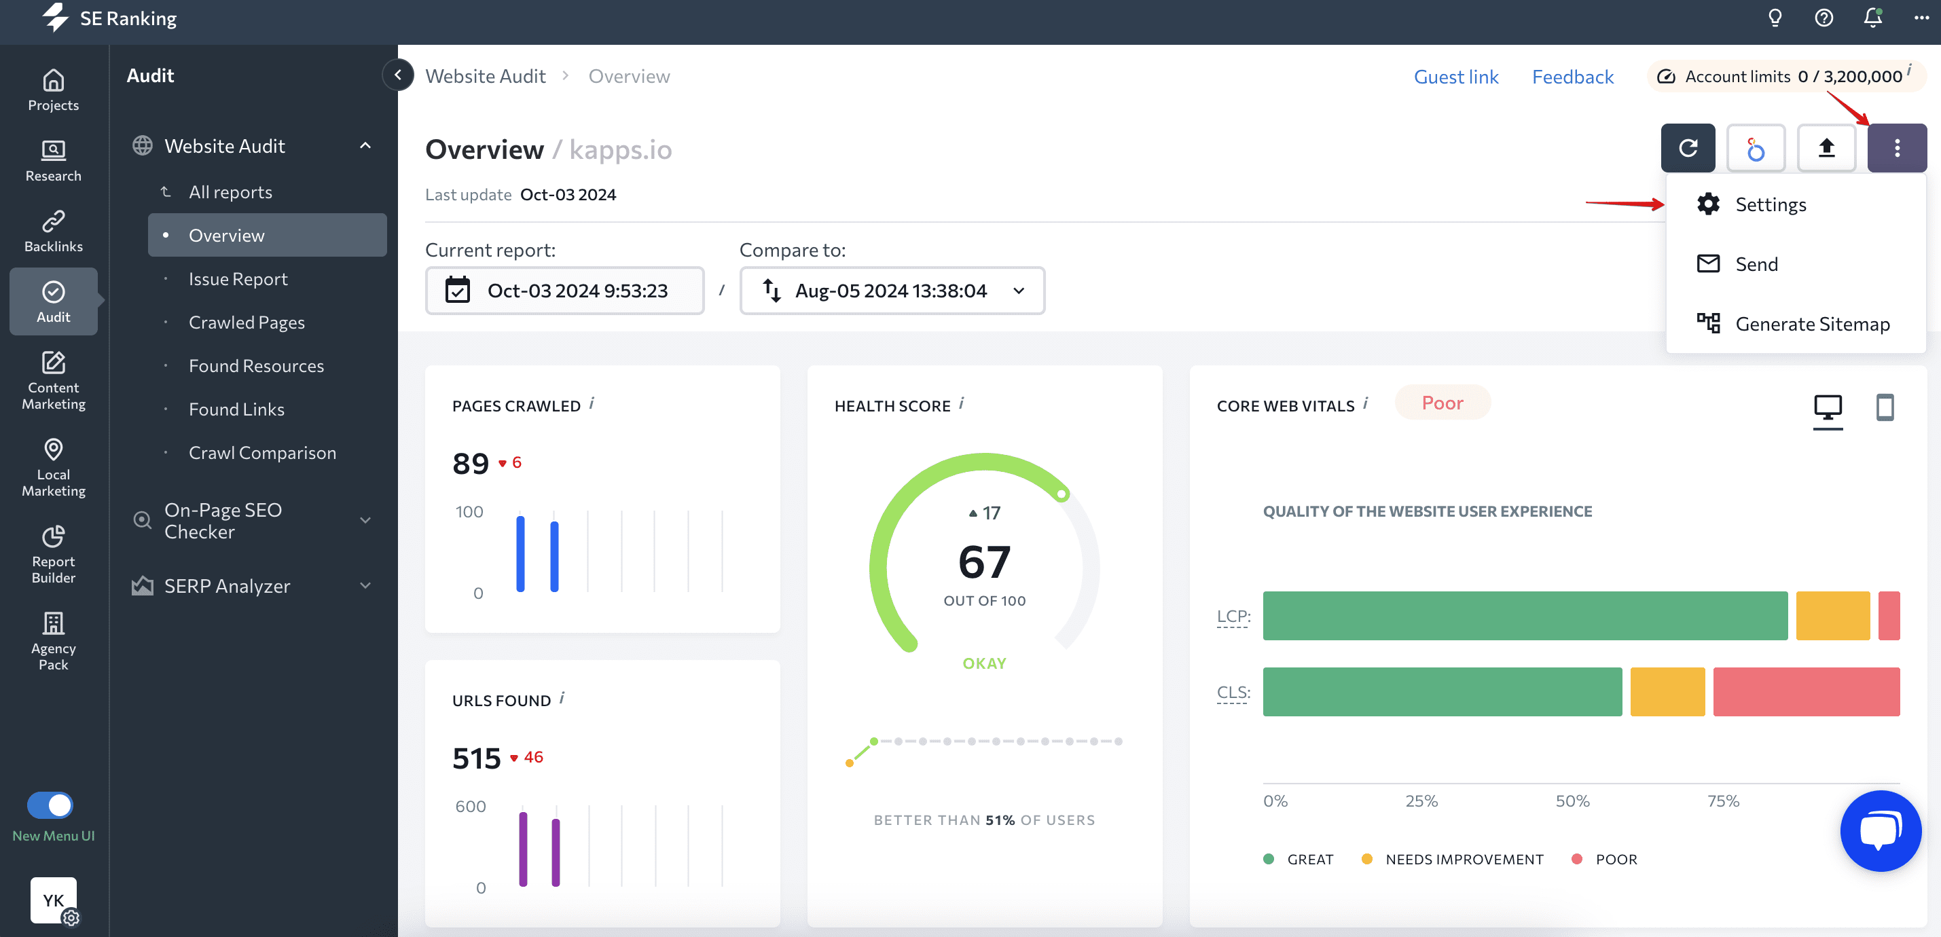Open the Current report date picker
The width and height of the screenshot is (1941, 937).
click(x=564, y=290)
